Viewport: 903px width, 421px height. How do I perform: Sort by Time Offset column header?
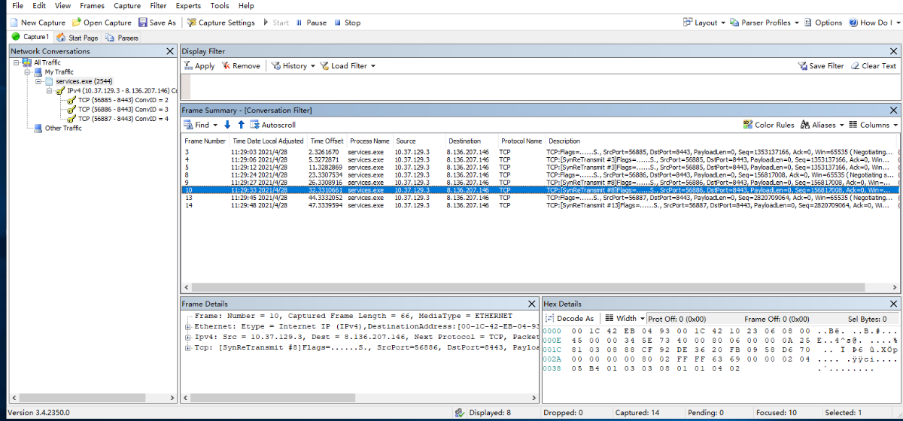(327, 141)
